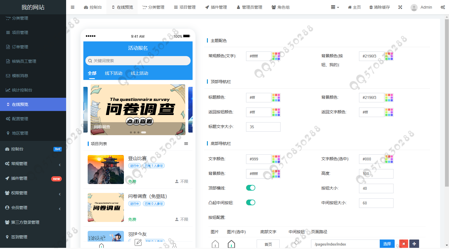
Task: Open the list dropdown in top header
Action: point(335,7)
